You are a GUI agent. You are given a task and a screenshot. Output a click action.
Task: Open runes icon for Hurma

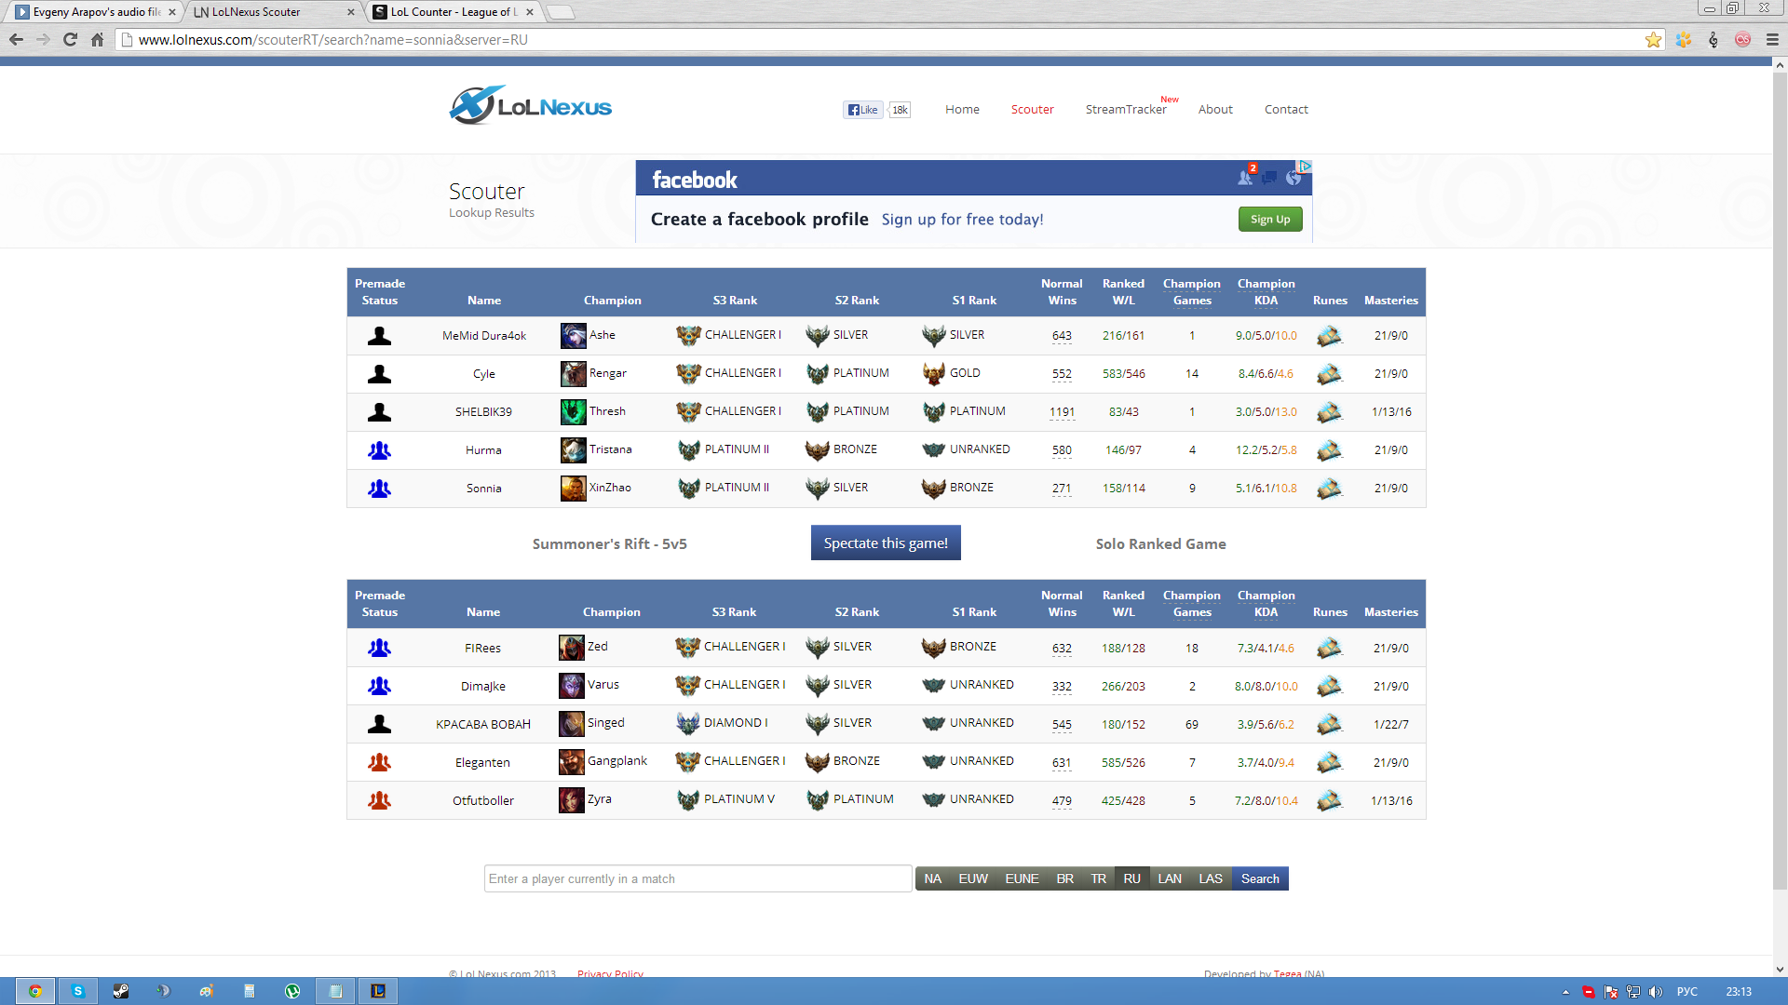[x=1329, y=450]
